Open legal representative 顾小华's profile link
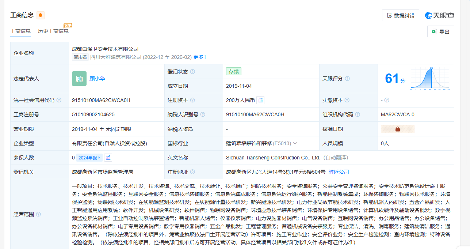The height and width of the screenshot is (249, 470). click(97, 79)
